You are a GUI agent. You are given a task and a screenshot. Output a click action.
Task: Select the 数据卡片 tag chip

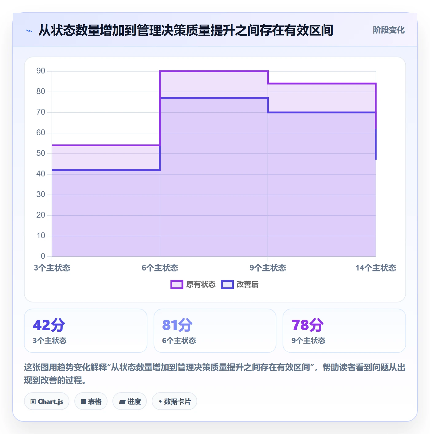pyautogui.click(x=174, y=401)
